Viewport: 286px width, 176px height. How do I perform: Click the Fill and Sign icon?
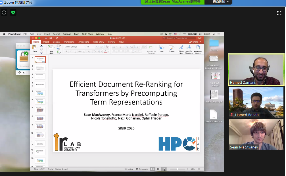point(181,48)
